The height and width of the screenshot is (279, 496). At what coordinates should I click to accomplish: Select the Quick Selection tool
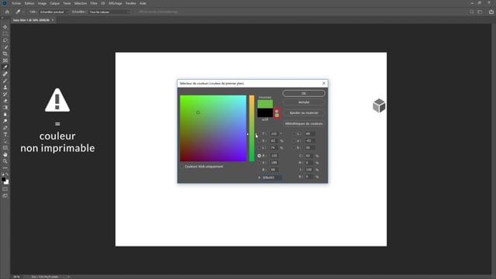[5, 47]
